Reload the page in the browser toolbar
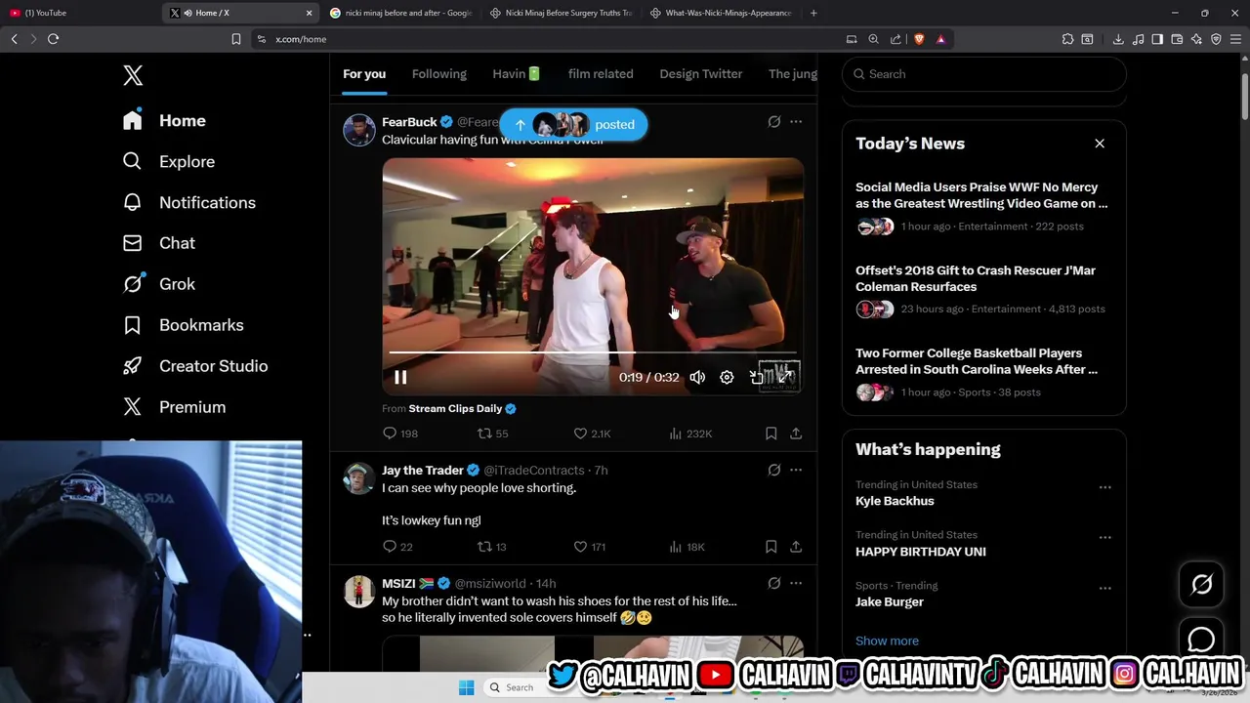Viewport: 1250px width, 703px height. pyautogui.click(x=53, y=39)
